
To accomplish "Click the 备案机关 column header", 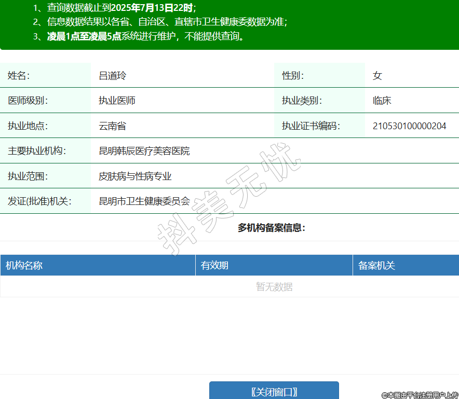I will click(x=376, y=266).
